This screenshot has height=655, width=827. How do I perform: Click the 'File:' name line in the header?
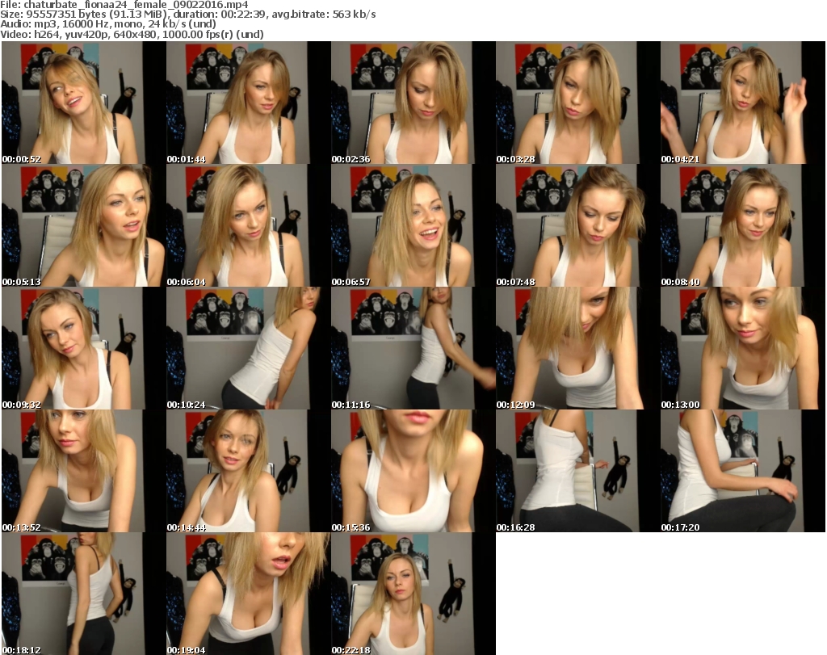[x=124, y=5]
